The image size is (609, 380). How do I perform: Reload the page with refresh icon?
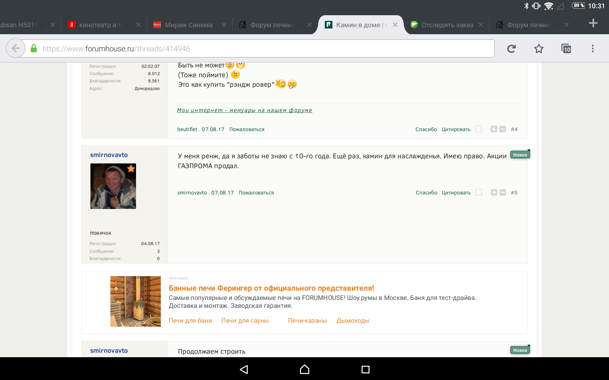pyautogui.click(x=511, y=49)
